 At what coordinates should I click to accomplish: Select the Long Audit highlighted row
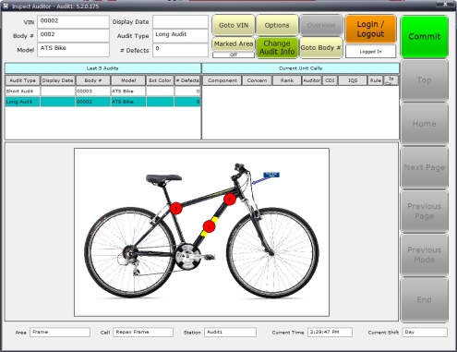pos(102,102)
